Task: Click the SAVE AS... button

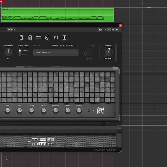Action: [x=70, y=46]
